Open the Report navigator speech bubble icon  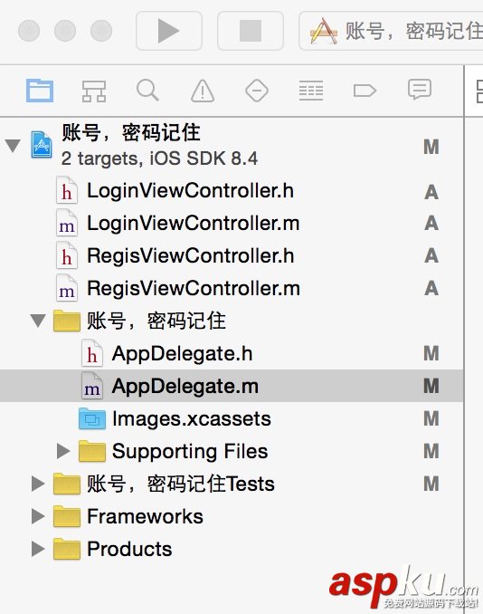pyautogui.click(x=420, y=90)
